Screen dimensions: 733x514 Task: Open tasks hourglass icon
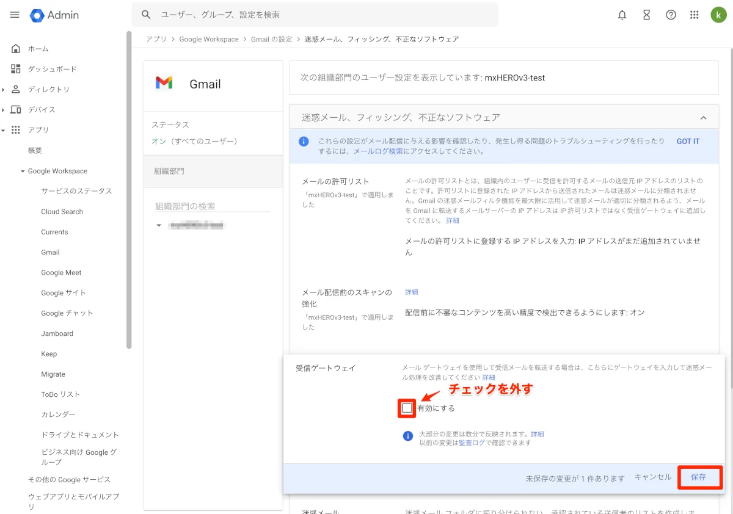646,15
